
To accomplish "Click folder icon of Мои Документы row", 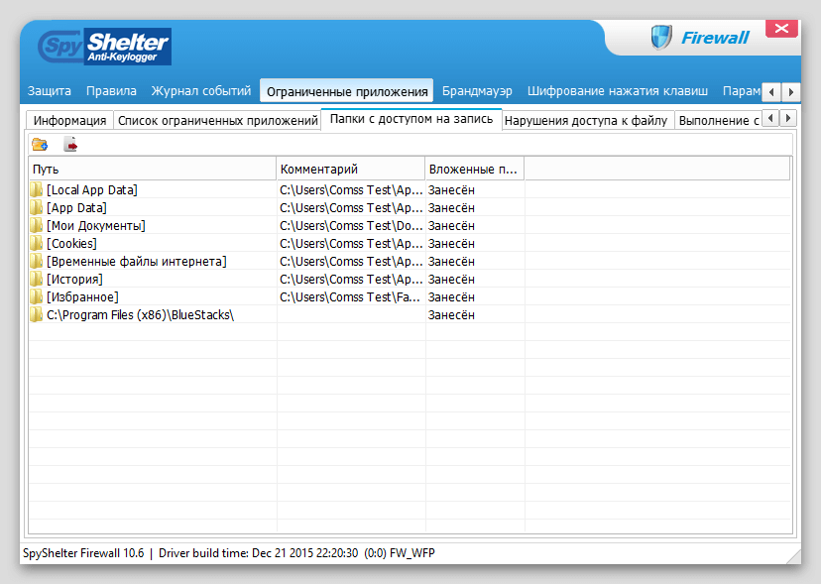I will [36, 225].
